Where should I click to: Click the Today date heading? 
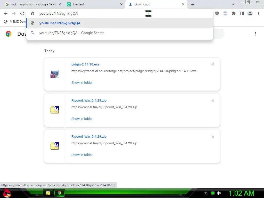pyautogui.click(x=49, y=51)
